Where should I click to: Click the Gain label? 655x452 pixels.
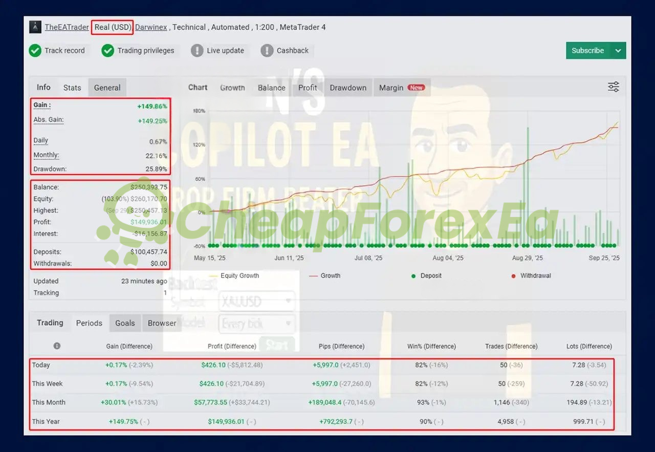pos(42,105)
